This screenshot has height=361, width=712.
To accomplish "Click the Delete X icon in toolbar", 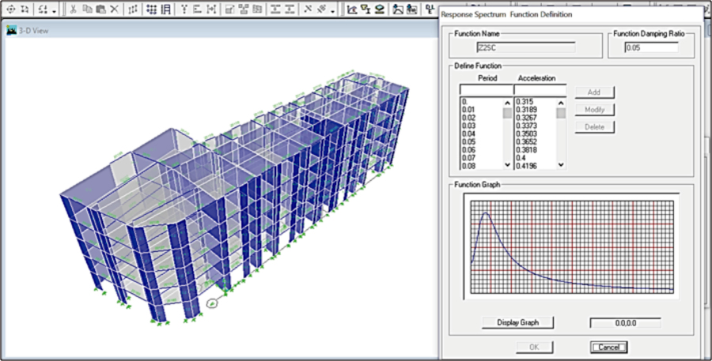I will [x=115, y=9].
